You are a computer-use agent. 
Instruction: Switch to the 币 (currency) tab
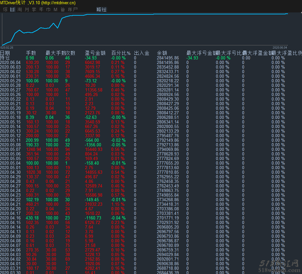48,9
